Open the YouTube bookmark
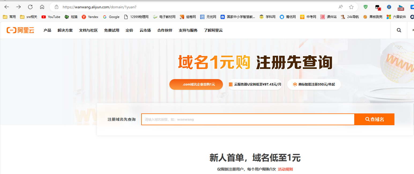The image size is (414, 174). [x=51, y=17]
